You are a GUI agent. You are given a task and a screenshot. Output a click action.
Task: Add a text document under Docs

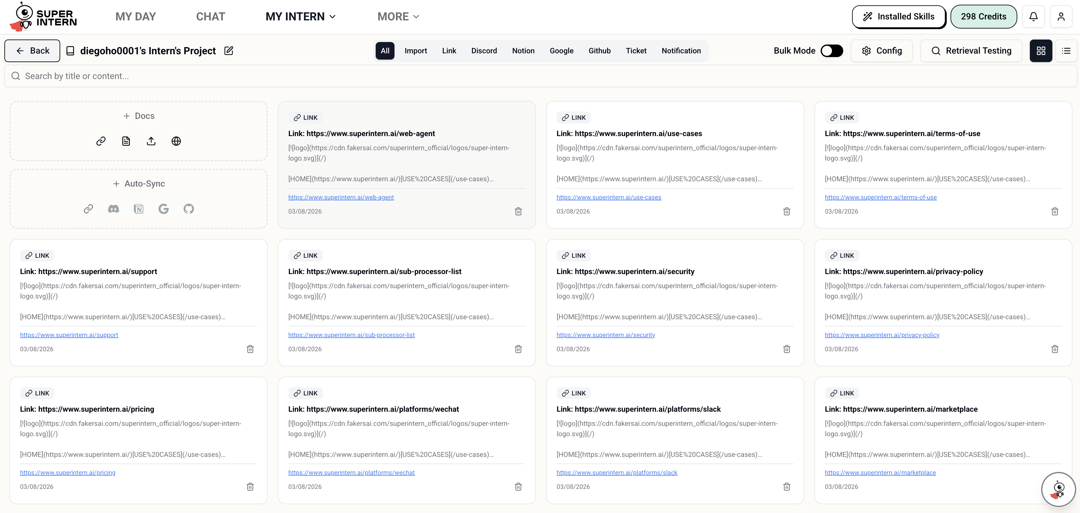coord(126,141)
